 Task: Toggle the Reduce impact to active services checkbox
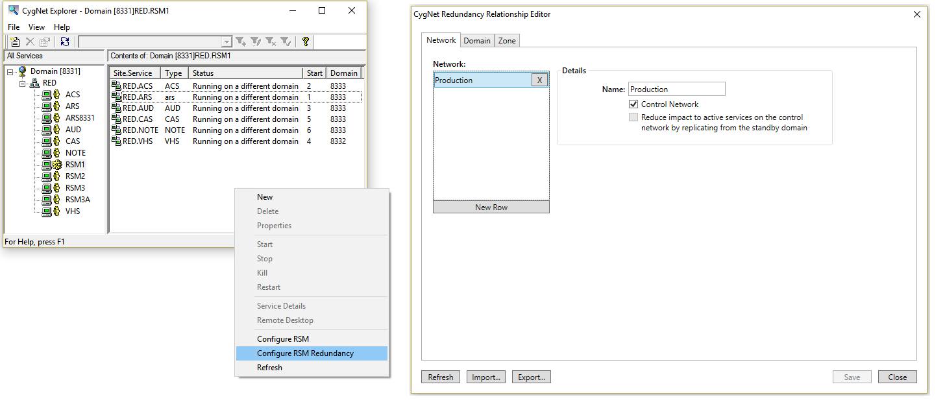[633, 117]
